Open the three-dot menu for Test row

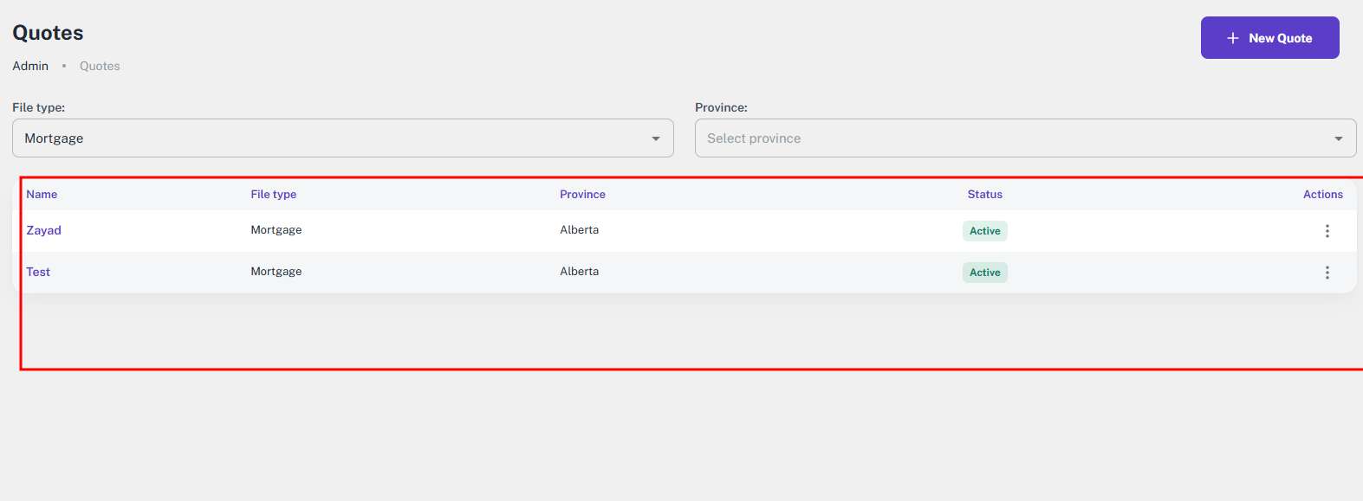pyautogui.click(x=1327, y=273)
